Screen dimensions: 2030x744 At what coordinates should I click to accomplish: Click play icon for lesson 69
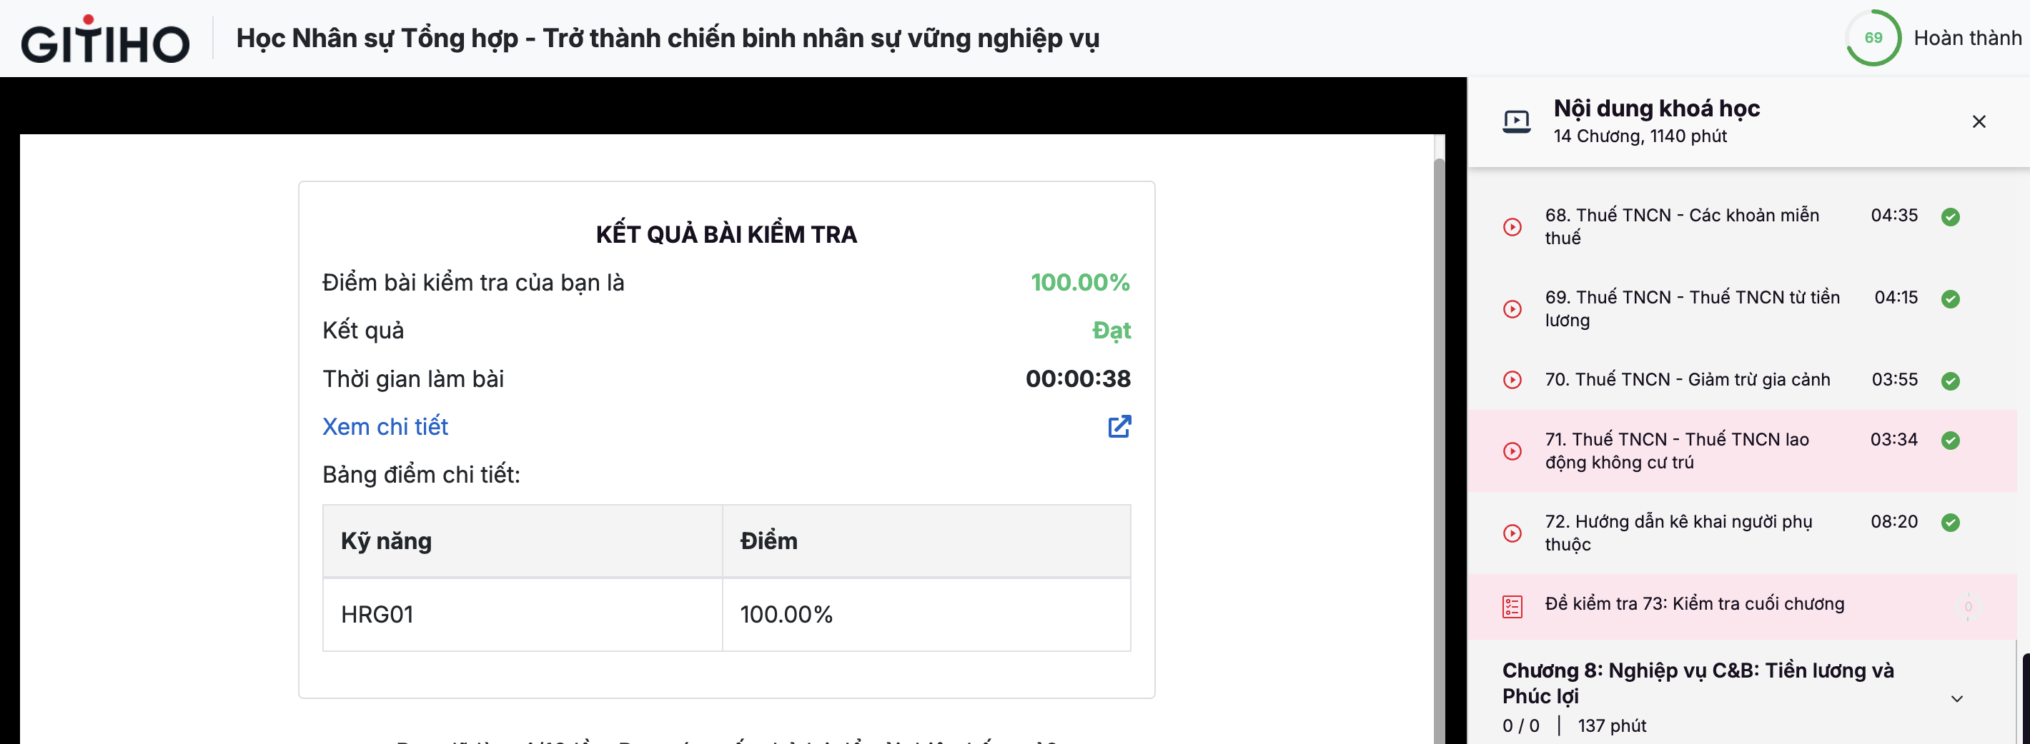[1512, 308]
